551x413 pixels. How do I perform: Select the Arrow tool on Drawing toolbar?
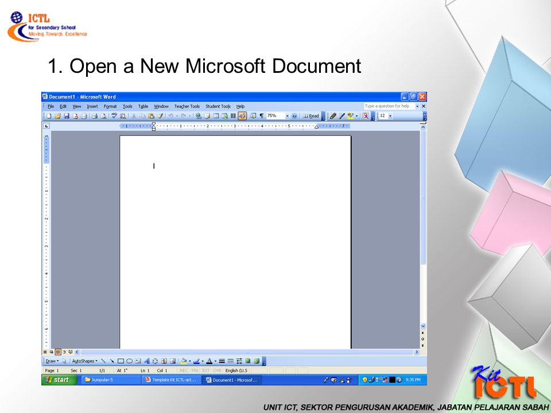(112, 361)
